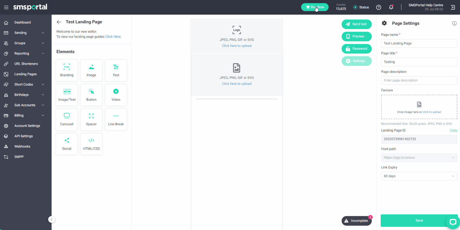Open the help question mark icon
This screenshot has height=230, width=460.
point(379,7)
